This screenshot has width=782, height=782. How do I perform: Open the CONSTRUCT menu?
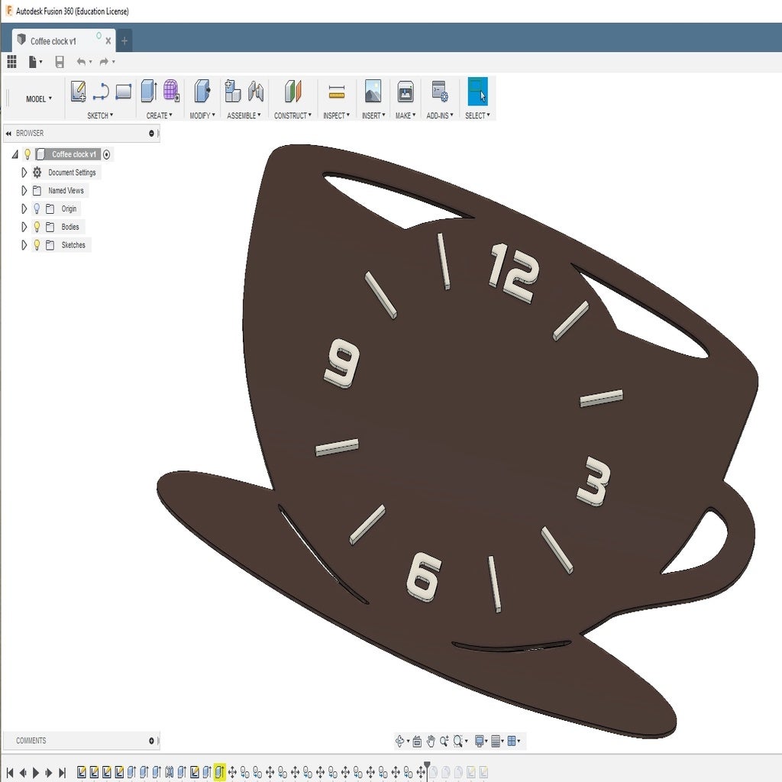(x=292, y=115)
